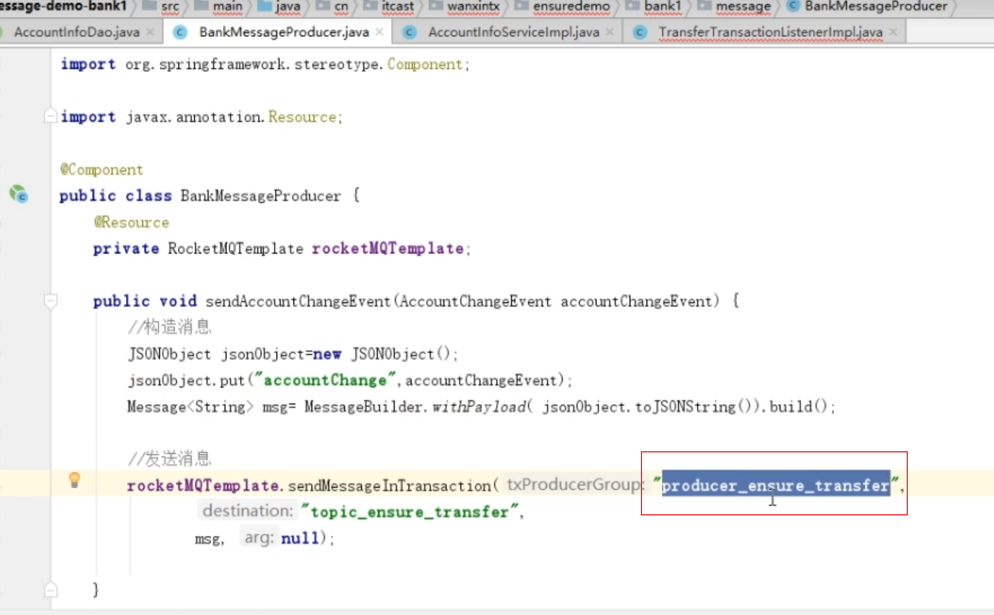Click the null argument value
Image resolution: width=994 pixels, height=615 pixels.
[x=300, y=538]
